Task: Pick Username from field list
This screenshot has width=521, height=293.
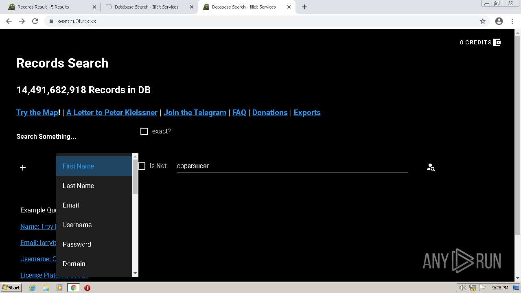Action: click(94, 225)
